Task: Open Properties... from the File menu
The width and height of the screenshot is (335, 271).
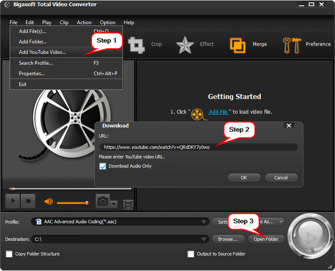Action: click(66, 74)
